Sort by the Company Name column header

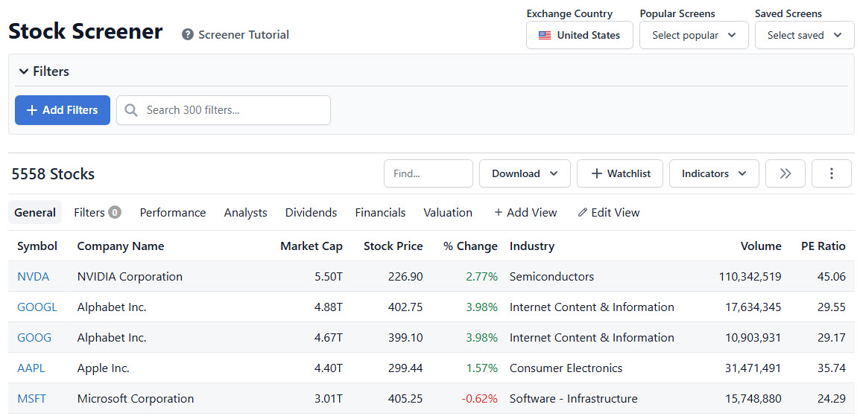(121, 246)
